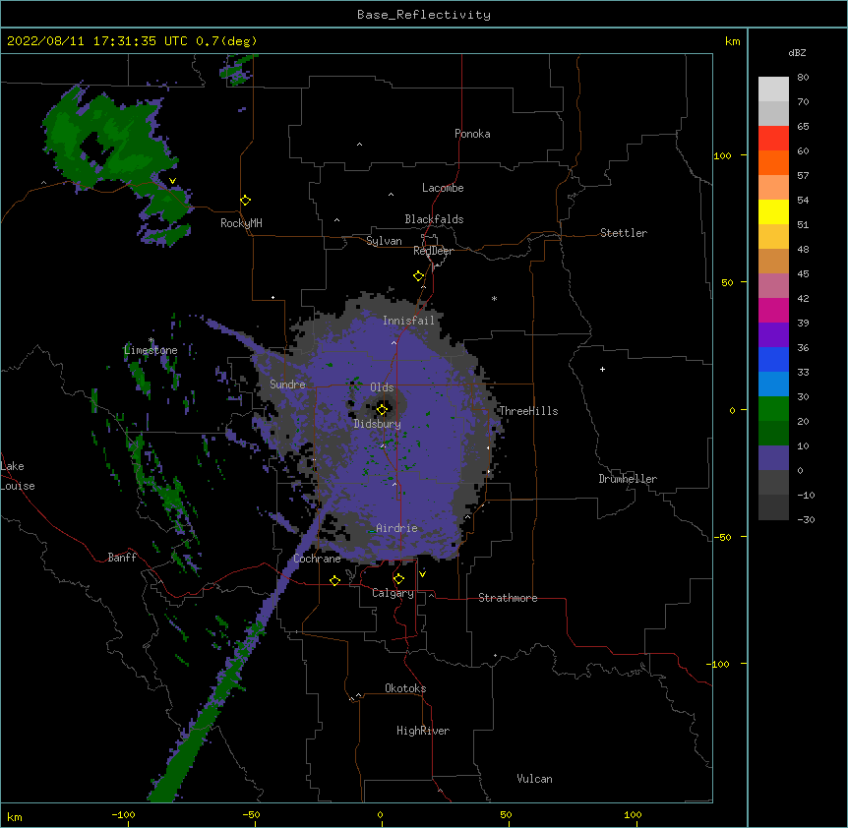Image resolution: width=848 pixels, height=828 pixels.
Task: Click the white asterisk above Limestone
Action: (x=151, y=340)
